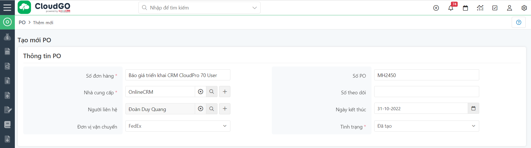This screenshot has height=148, width=531.
Task: Open the hamburger main menu
Action: click(x=7, y=8)
